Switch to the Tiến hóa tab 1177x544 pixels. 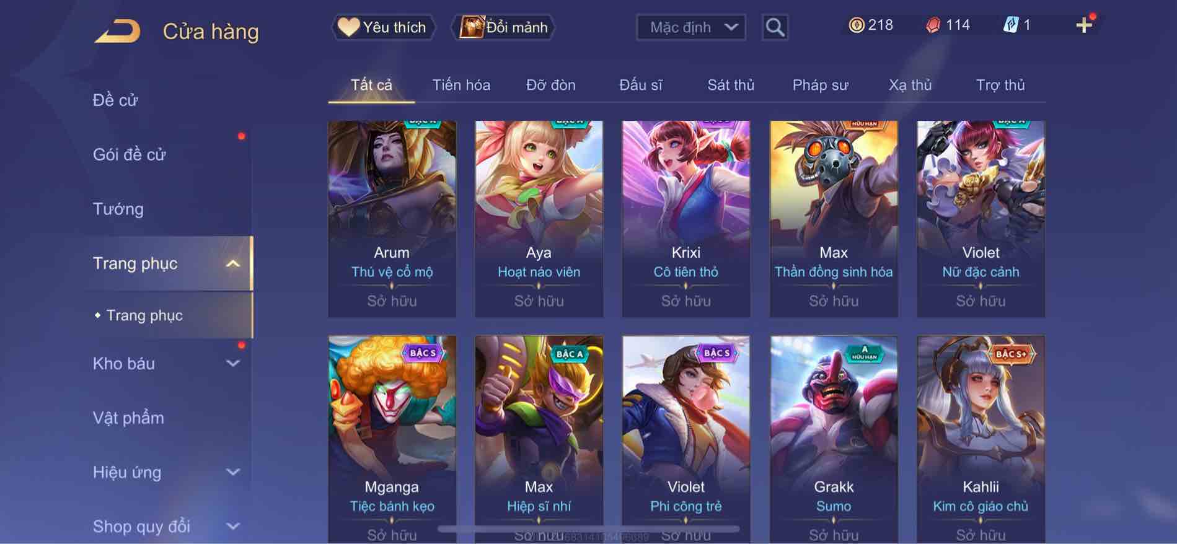pos(461,85)
